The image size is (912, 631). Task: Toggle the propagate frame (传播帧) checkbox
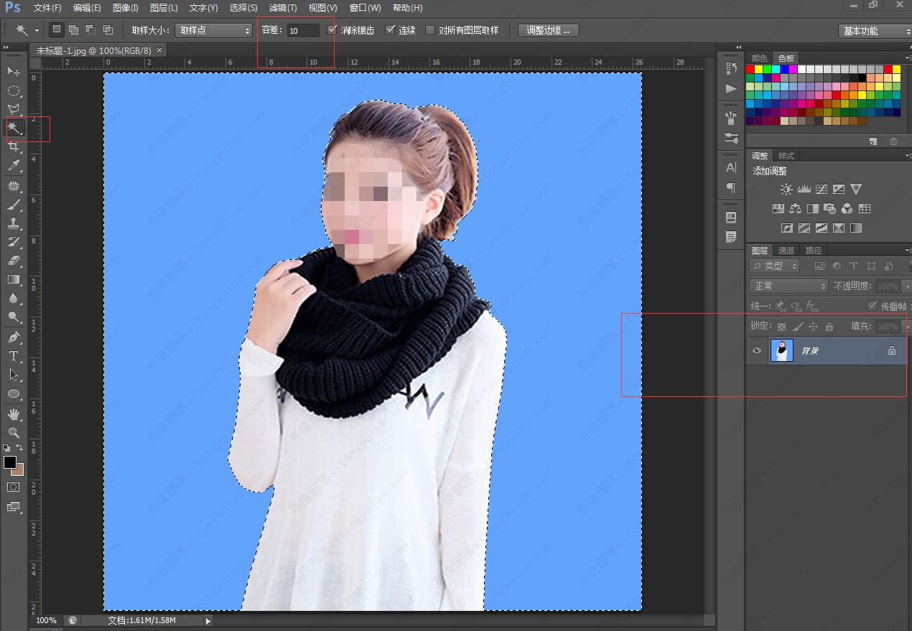coord(873,307)
